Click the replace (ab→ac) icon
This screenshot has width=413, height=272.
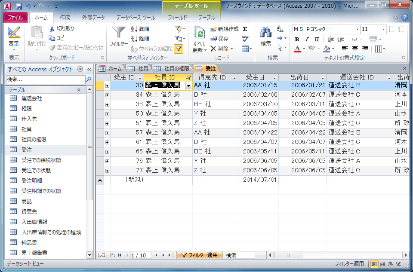280,29
